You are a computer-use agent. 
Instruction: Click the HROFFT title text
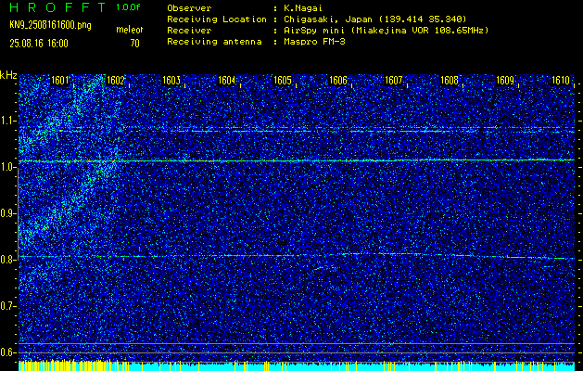tap(57, 7)
